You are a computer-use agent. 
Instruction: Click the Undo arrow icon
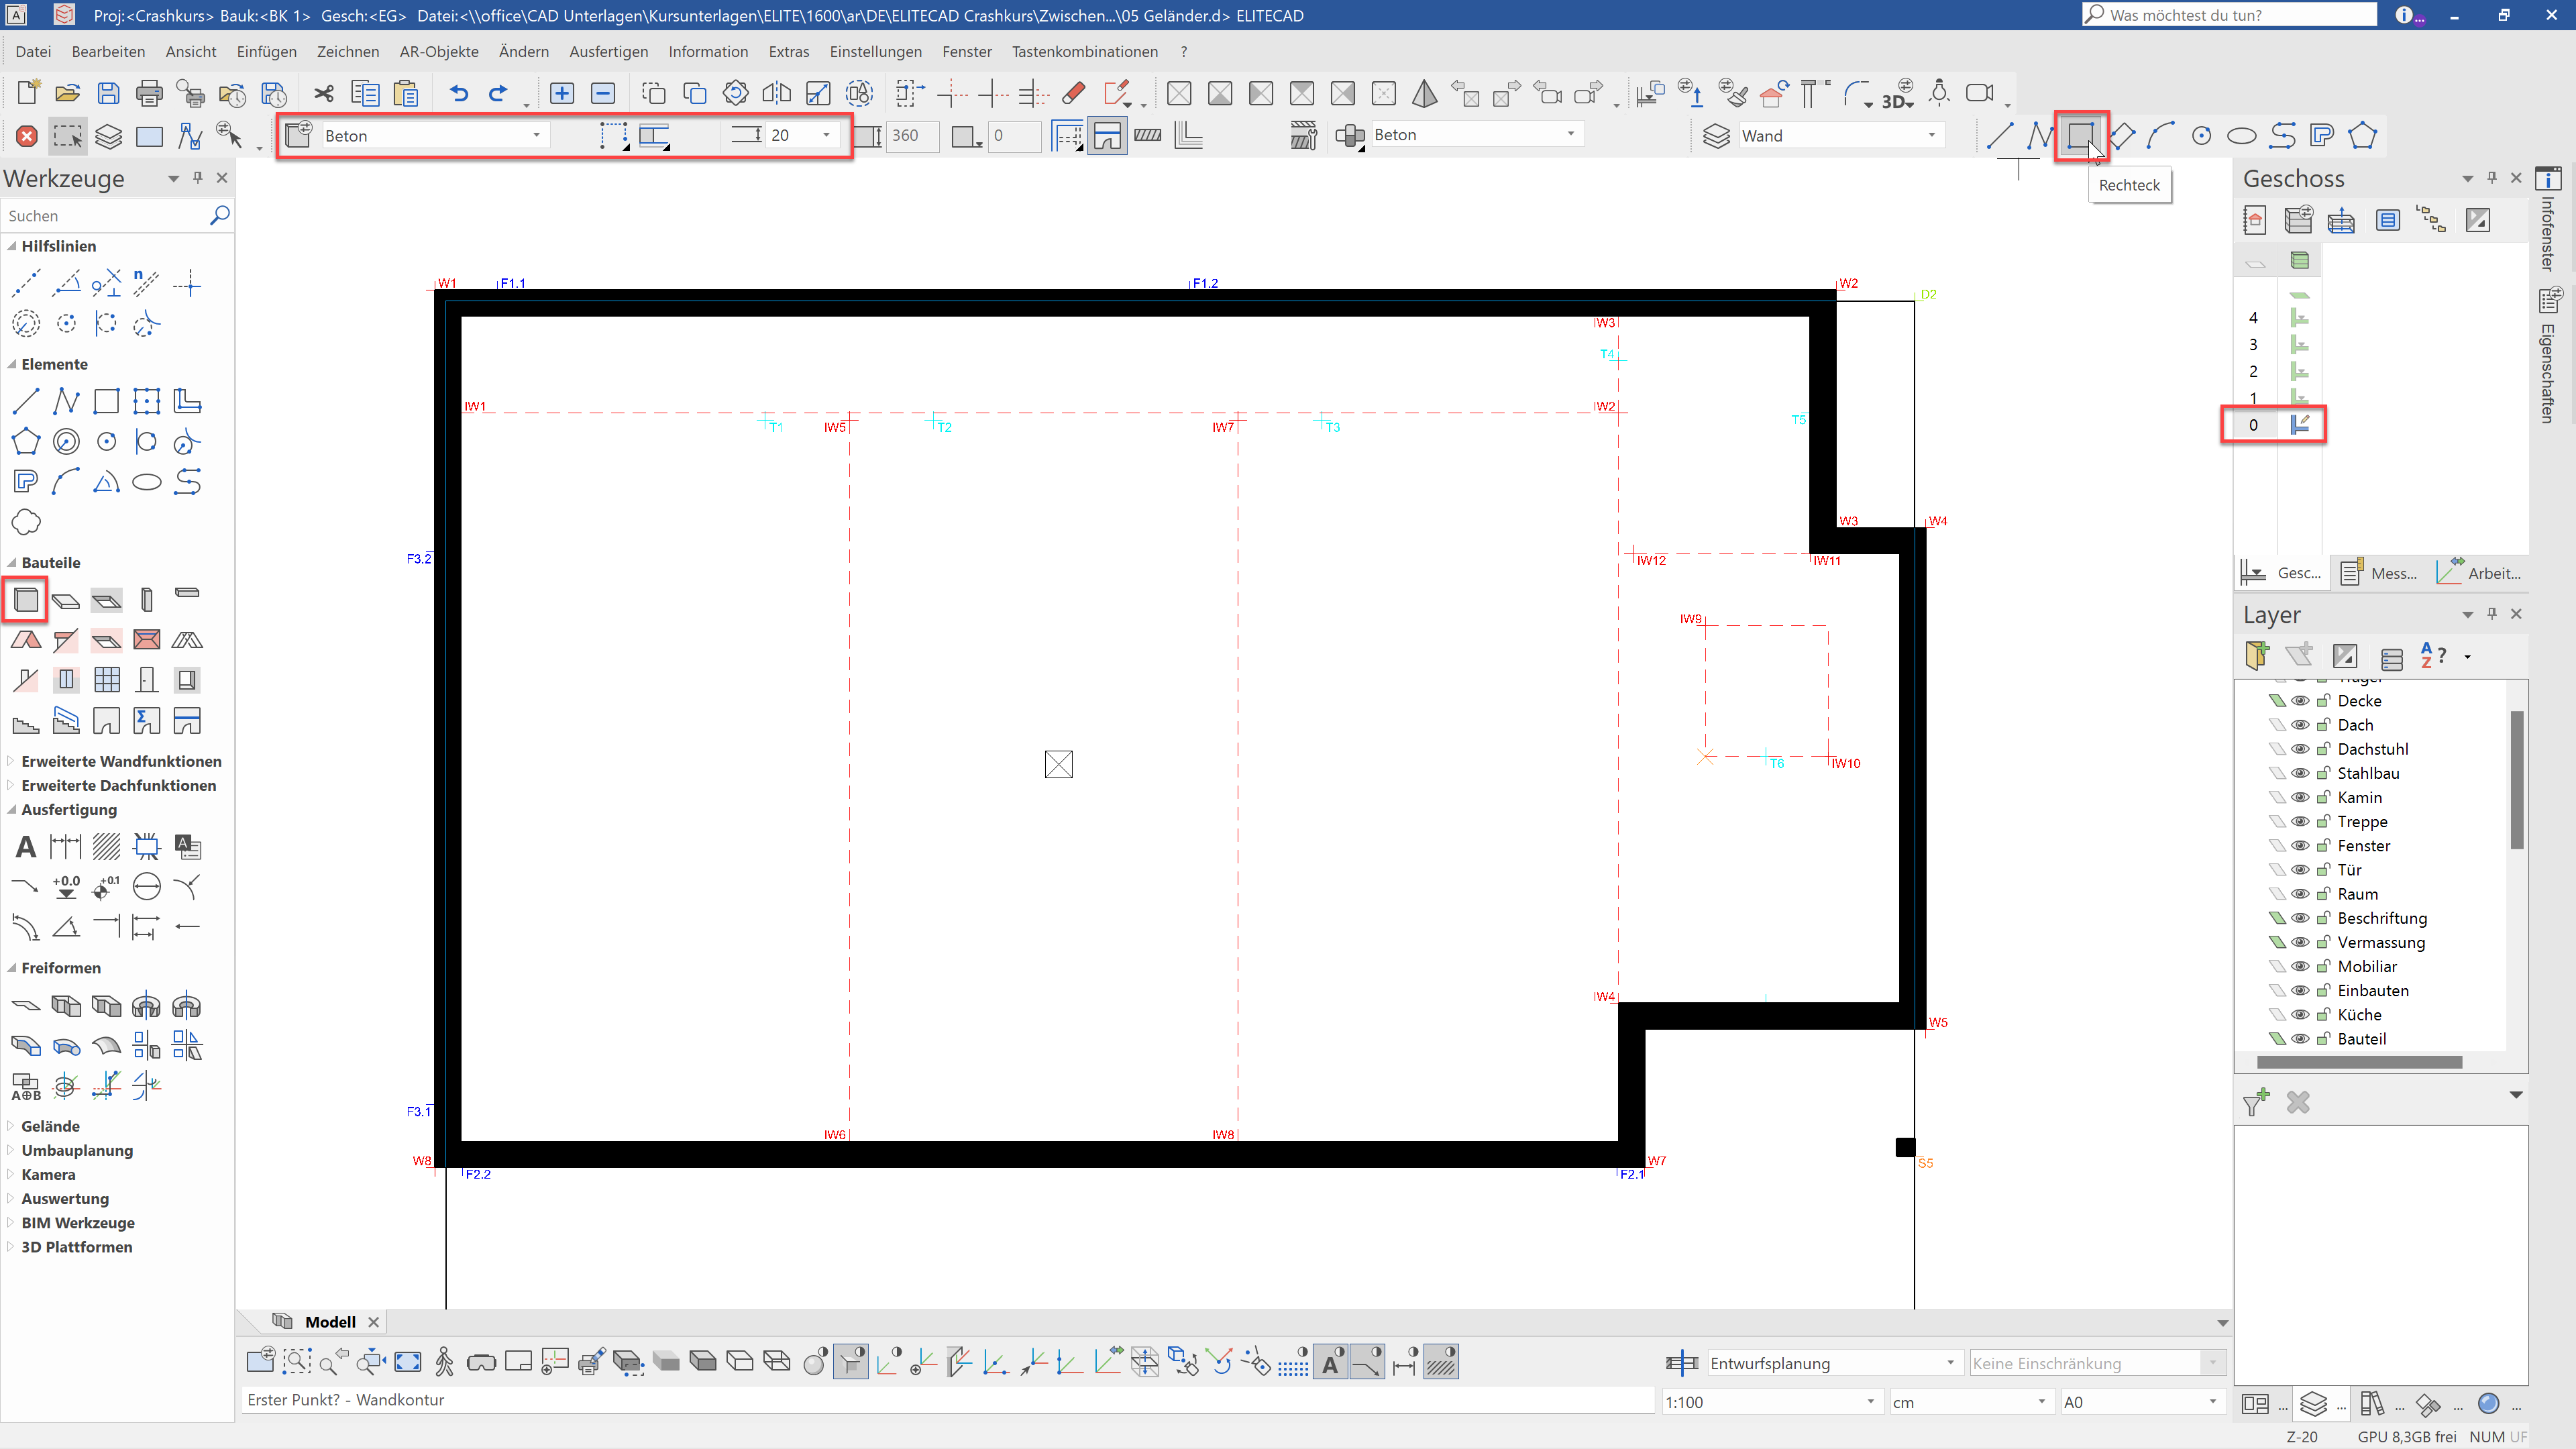click(x=458, y=93)
